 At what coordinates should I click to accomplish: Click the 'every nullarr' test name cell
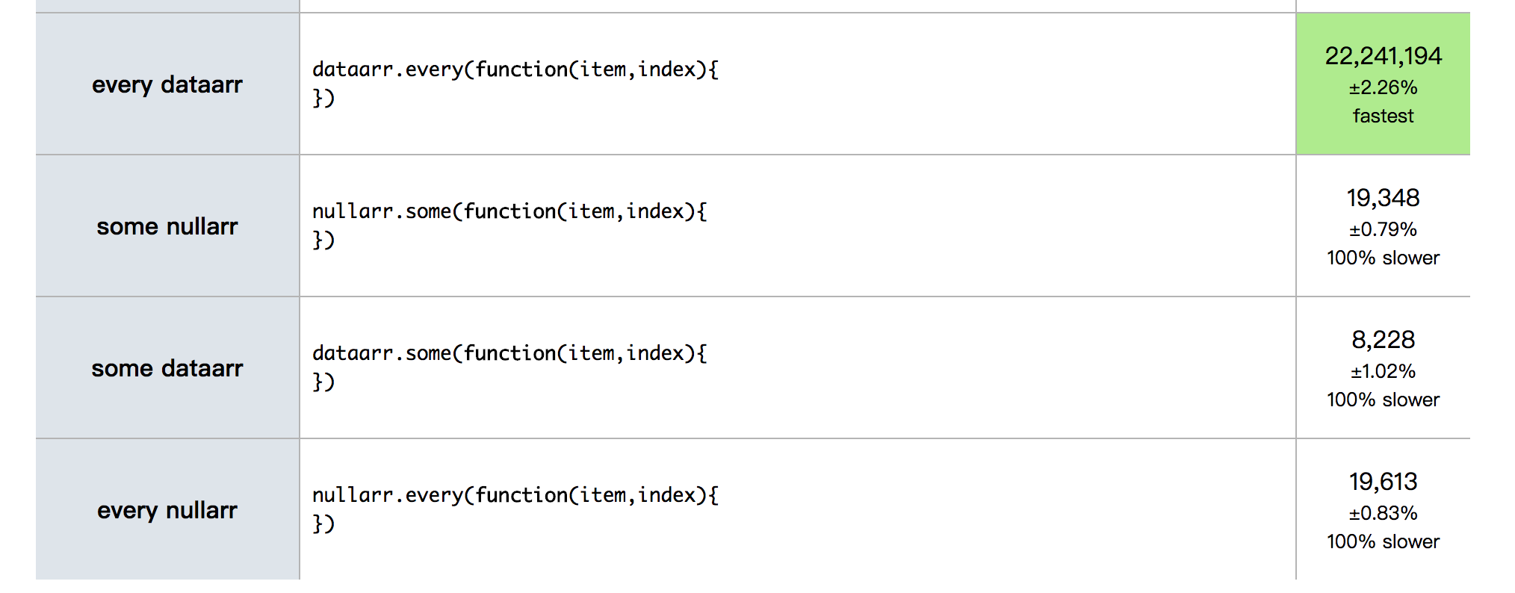click(167, 509)
